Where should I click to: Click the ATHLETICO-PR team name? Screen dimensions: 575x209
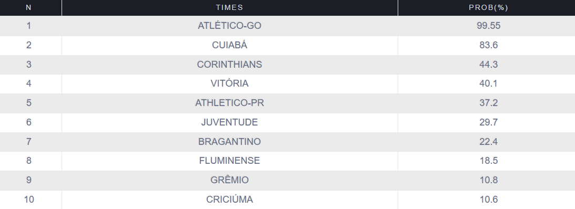[x=229, y=103]
